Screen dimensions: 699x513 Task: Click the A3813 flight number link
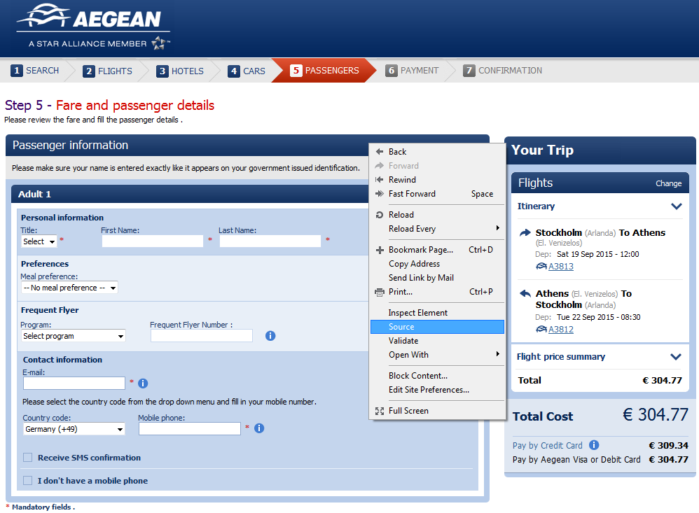[x=560, y=267]
